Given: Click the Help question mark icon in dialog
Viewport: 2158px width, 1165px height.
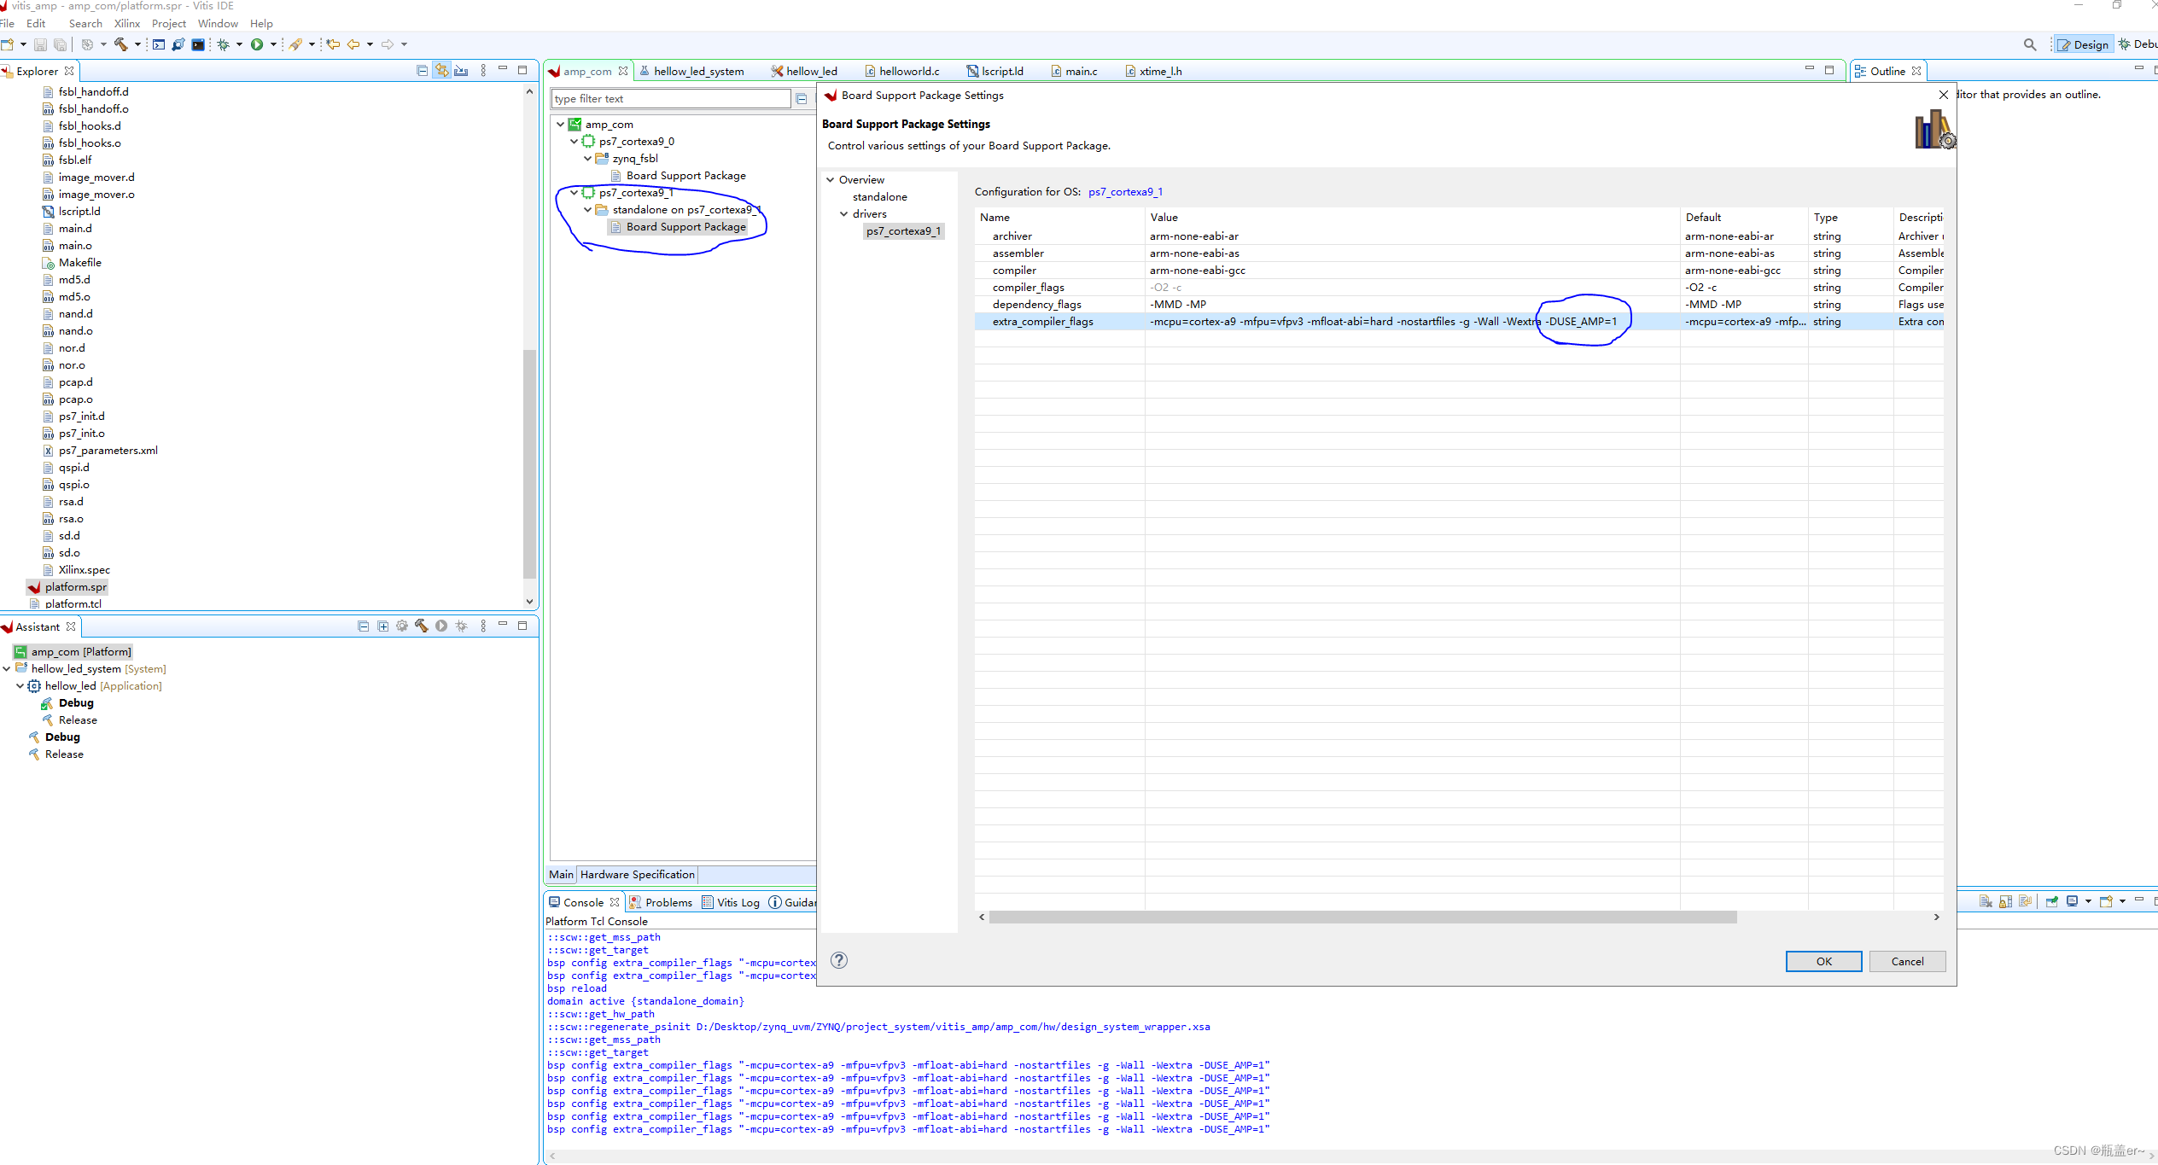Looking at the screenshot, I should (839, 960).
